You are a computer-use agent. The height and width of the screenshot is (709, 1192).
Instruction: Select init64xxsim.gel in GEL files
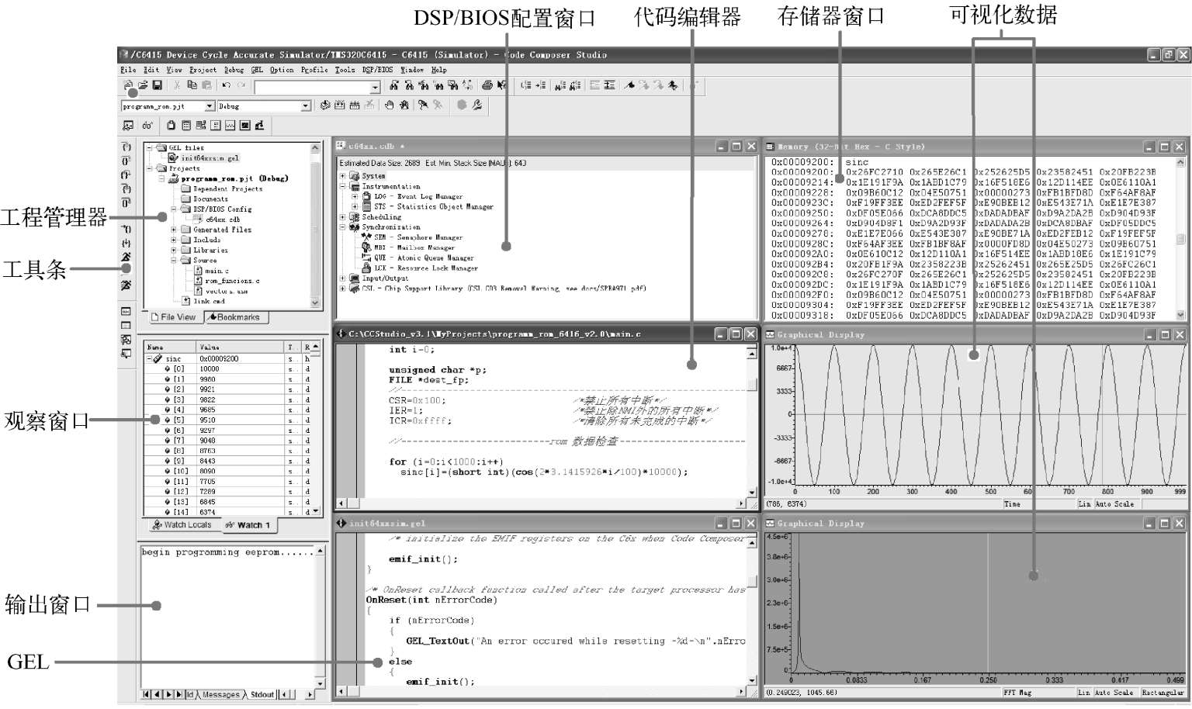pos(210,158)
